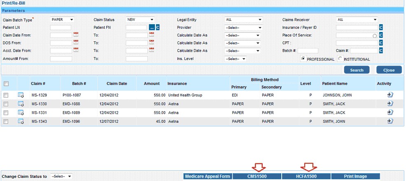Viewport: 406px width, 181px height.
Task: Click calendar icon beside Acct. Date From
Action: pos(76,50)
